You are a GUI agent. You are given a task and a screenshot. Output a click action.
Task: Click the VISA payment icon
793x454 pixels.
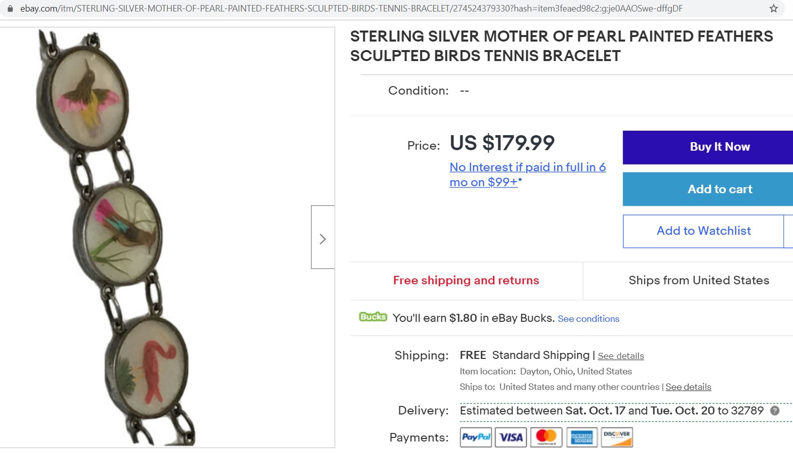point(511,437)
